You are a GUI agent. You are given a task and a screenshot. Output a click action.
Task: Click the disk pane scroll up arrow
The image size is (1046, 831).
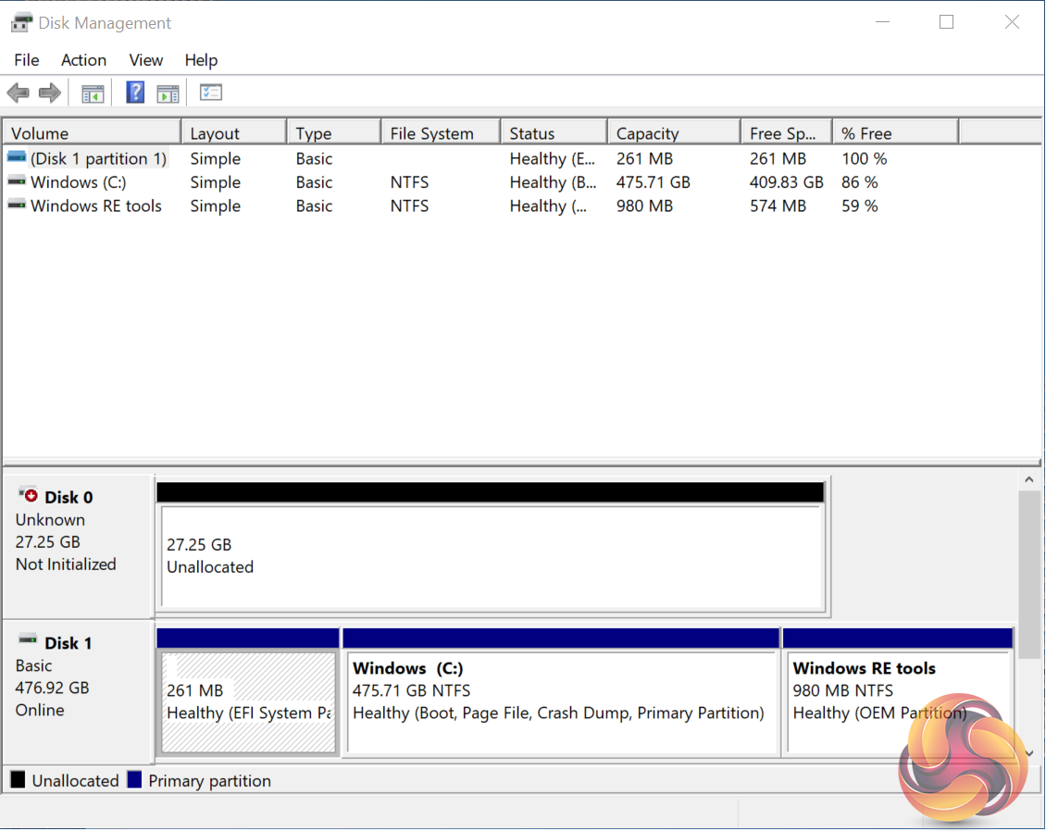[x=1028, y=479]
